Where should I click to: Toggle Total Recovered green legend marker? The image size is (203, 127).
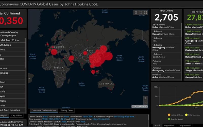click(169, 119)
